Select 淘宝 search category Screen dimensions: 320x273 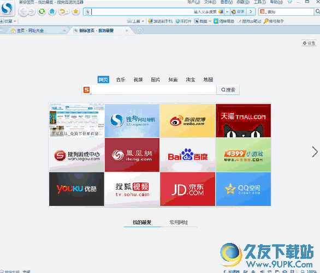click(191, 80)
